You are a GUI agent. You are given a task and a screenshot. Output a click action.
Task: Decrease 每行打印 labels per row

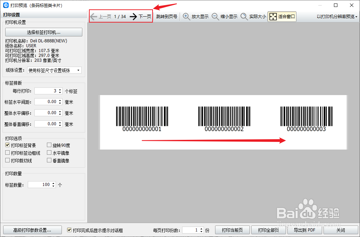60,92
